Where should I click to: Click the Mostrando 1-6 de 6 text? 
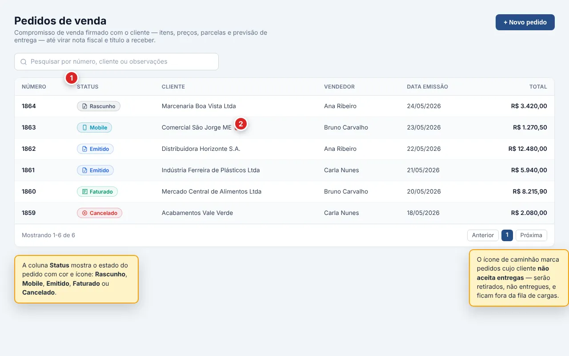tap(48, 235)
